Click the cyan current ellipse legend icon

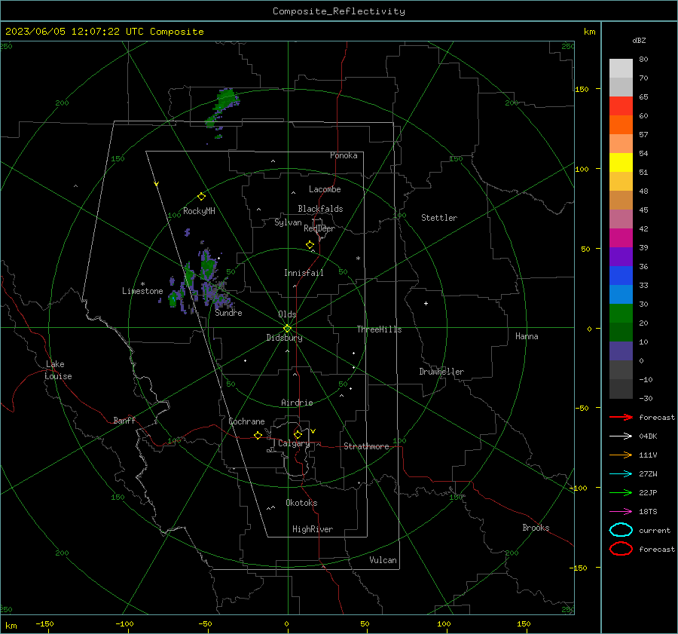click(621, 530)
